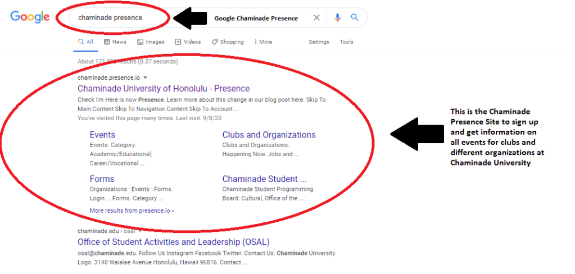The image size is (575, 274).
Task: Click More results from presence.io
Action: click(x=132, y=211)
